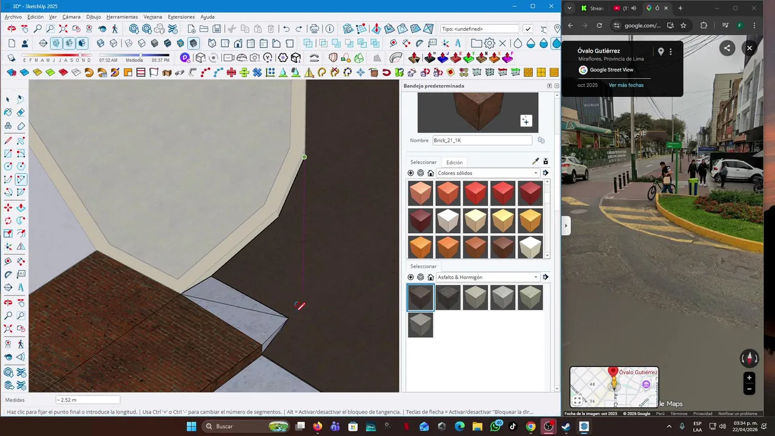This screenshot has height=436, width=775.
Task: Click Zoom Extents in top toolbar
Action: click(64, 29)
